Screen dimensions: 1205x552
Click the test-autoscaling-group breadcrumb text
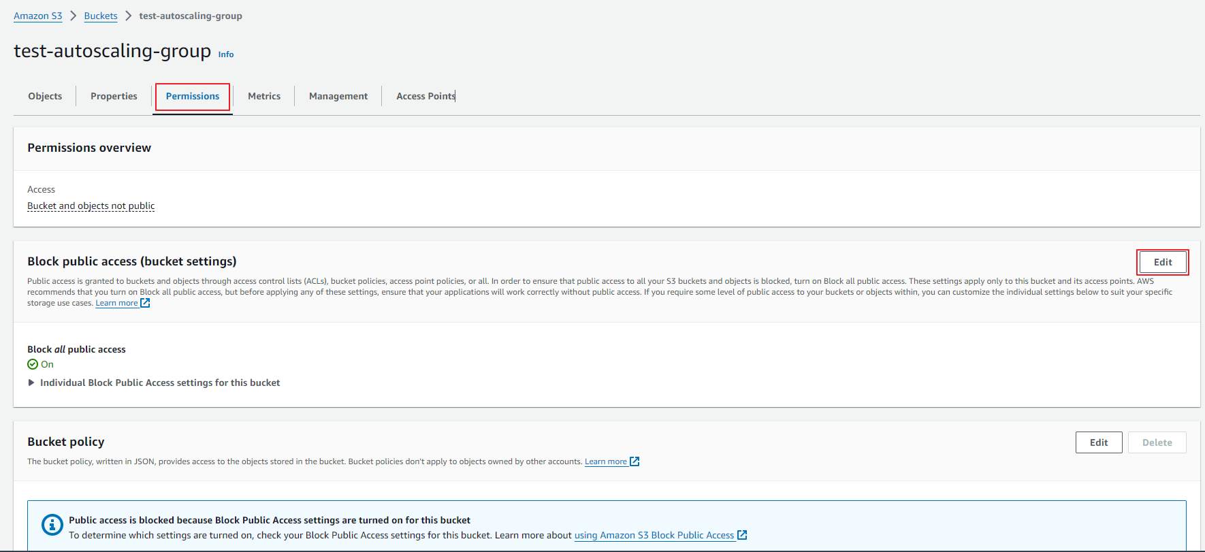click(191, 16)
